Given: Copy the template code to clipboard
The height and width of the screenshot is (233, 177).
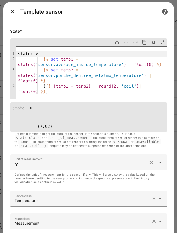Looking at the screenshot, I should click(144, 42).
